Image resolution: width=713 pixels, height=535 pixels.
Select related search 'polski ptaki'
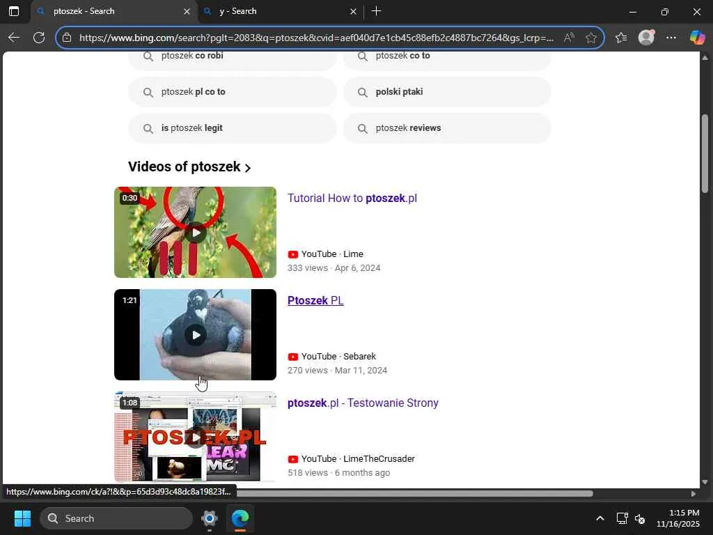[x=447, y=92]
